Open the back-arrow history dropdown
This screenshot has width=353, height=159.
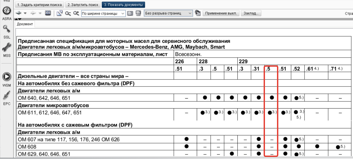[25, 13]
